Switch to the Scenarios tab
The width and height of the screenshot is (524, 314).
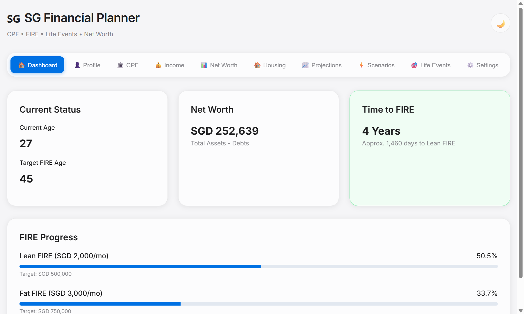pyautogui.click(x=377, y=65)
